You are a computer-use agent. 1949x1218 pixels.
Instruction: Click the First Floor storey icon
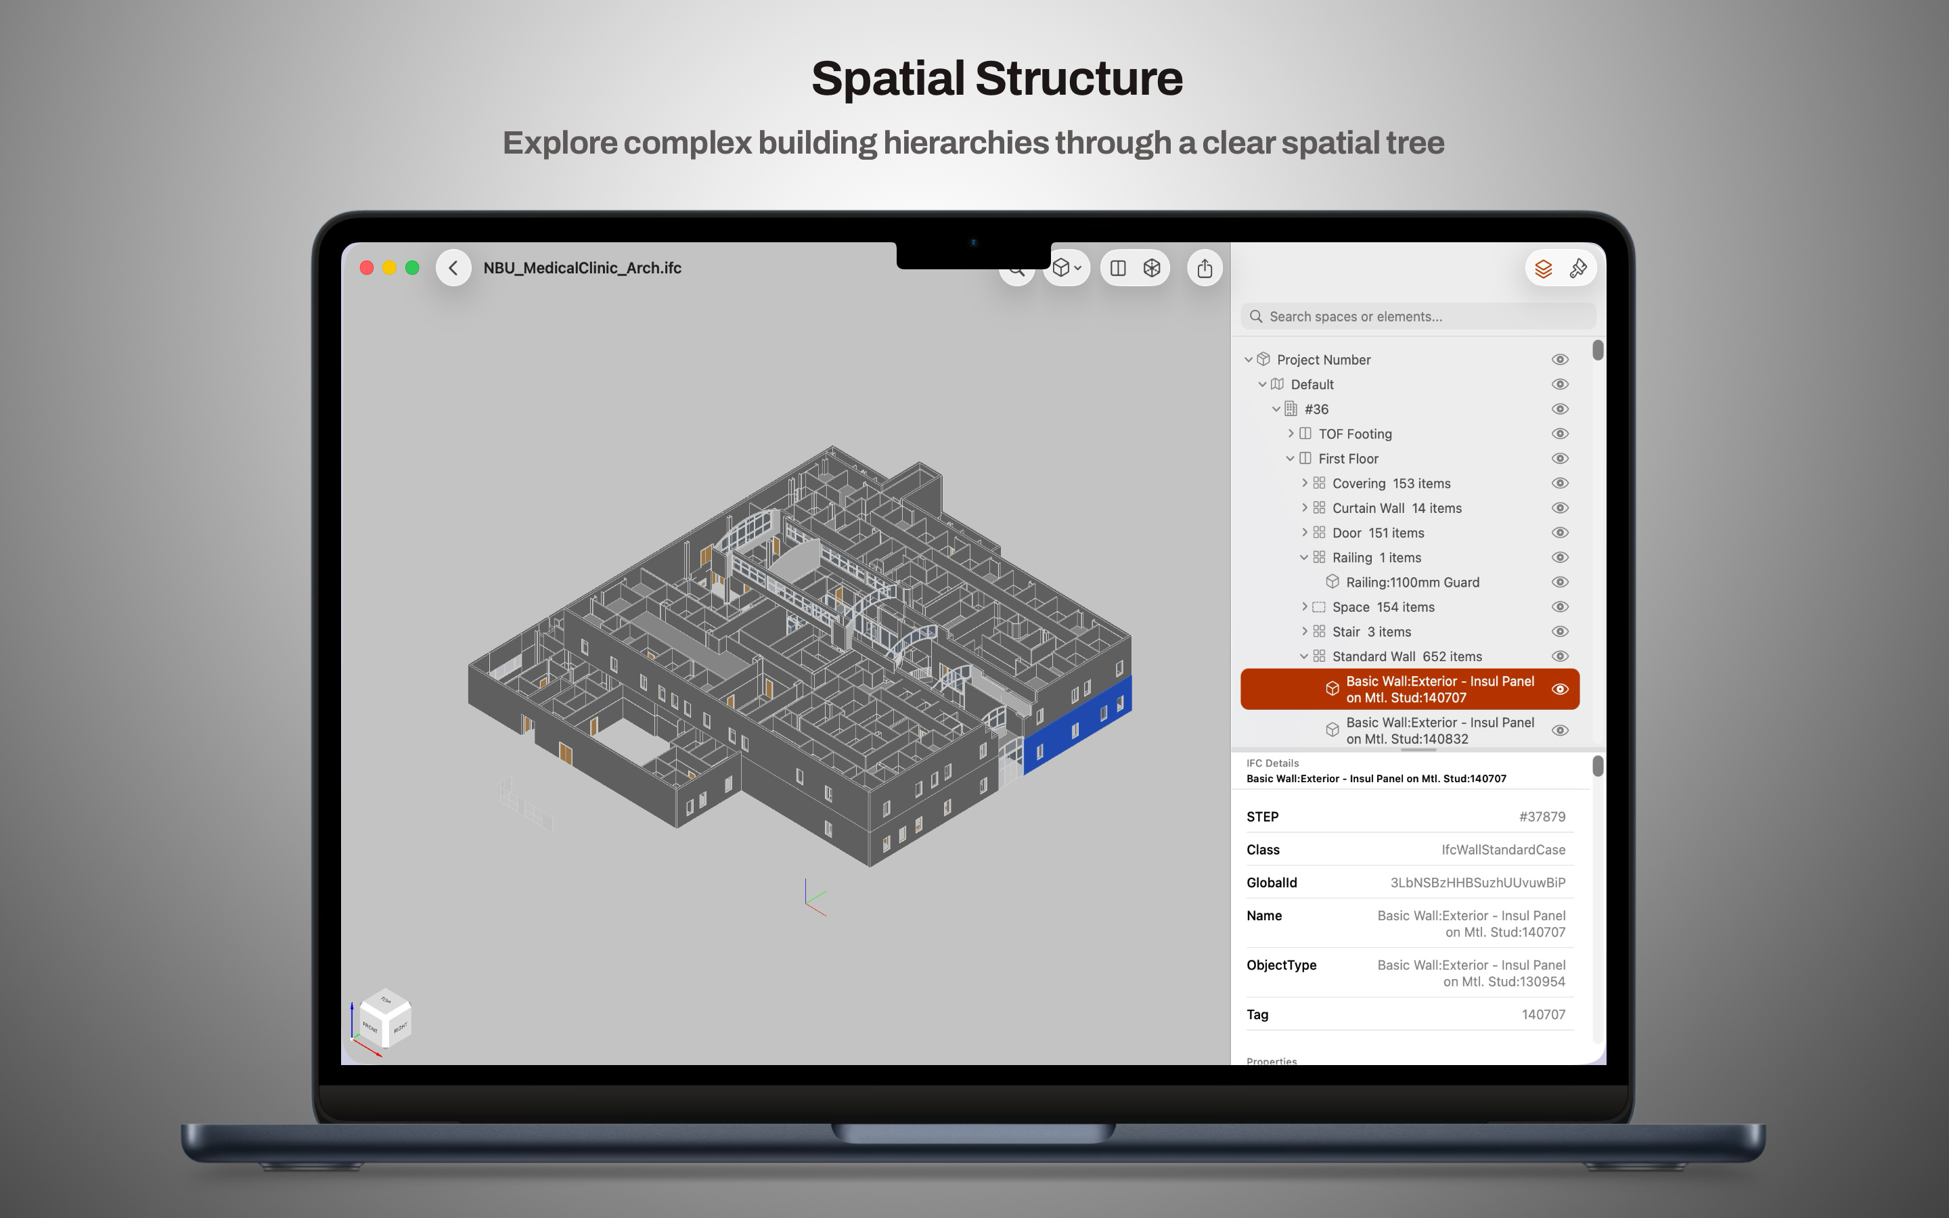pyautogui.click(x=1305, y=458)
